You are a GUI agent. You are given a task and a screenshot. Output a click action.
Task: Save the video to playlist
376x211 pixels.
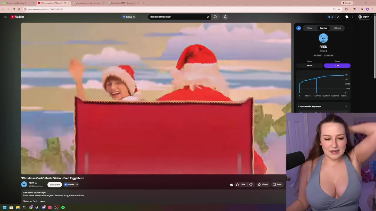click(x=277, y=185)
